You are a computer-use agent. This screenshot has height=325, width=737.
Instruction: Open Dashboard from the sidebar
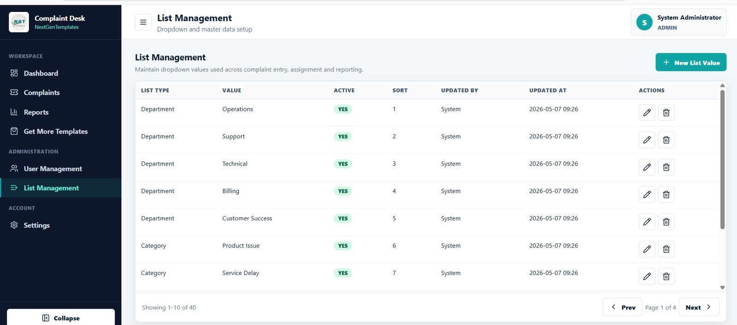click(60, 73)
